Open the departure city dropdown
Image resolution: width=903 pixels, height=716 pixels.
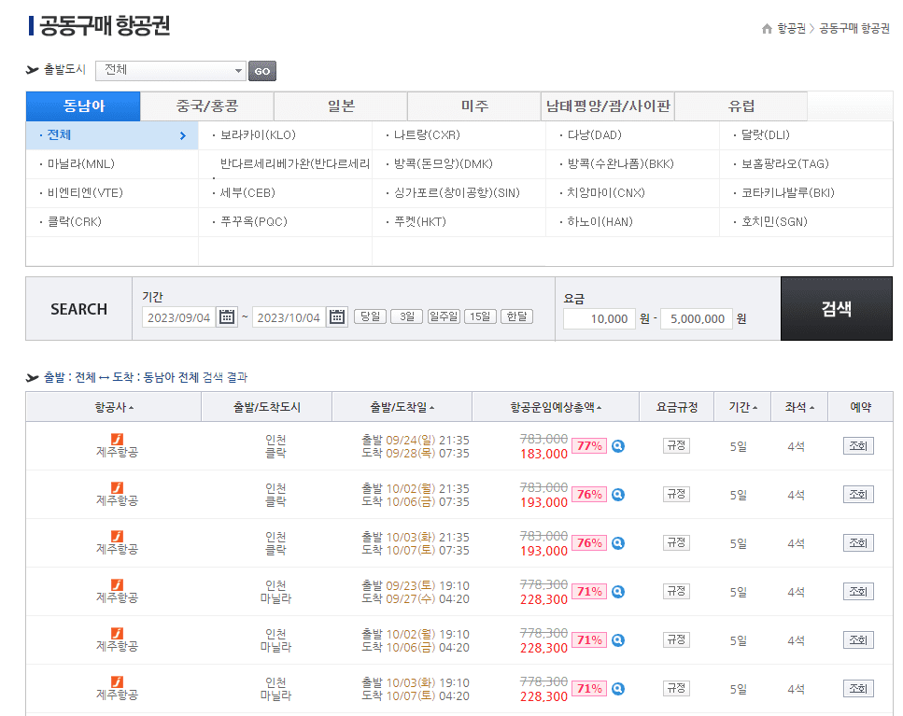171,70
